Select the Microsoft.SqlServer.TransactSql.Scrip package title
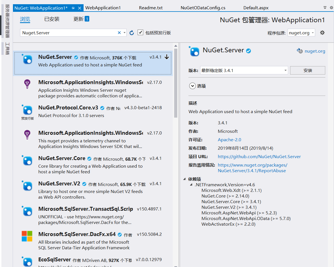This screenshot has height=267, width=334. 86,209
